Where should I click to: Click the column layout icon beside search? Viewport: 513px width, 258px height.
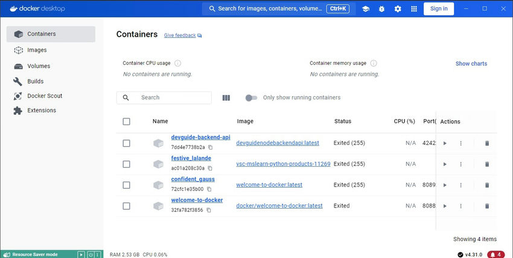tap(226, 97)
